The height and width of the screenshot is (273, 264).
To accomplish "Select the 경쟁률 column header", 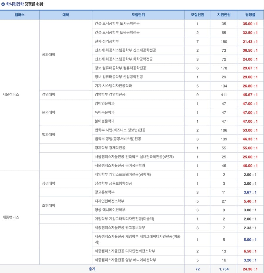I will coord(250,15).
